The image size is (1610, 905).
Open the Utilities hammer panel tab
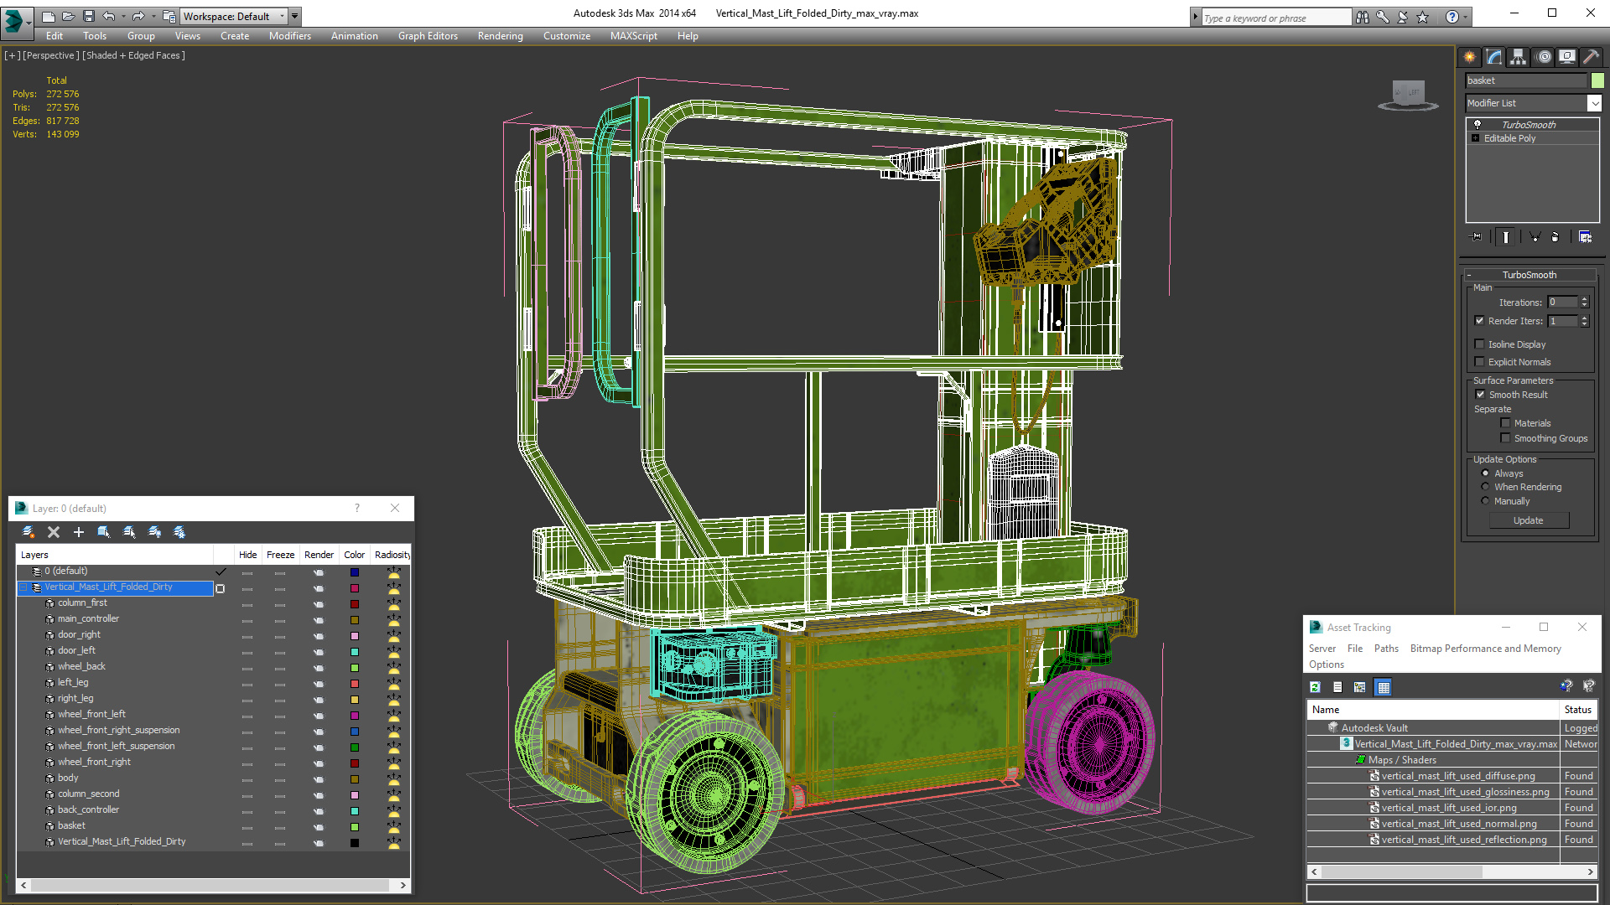pyautogui.click(x=1591, y=57)
